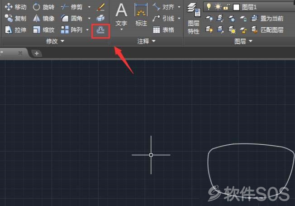Click the layer Off icon beside 图层特性
The width and height of the screenshot is (295, 206).
(209, 19)
